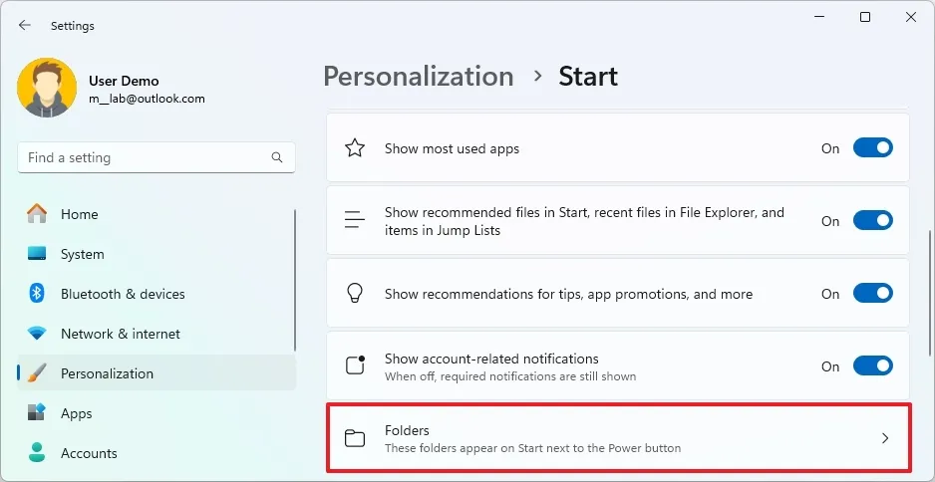Click the System monitor icon
The width and height of the screenshot is (935, 482).
pyautogui.click(x=37, y=254)
